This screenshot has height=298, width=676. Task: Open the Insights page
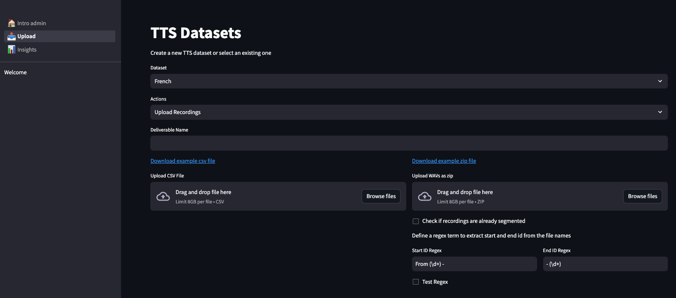(x=60, y=50)
